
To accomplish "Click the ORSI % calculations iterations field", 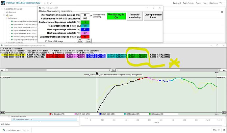I will (85, 18).
